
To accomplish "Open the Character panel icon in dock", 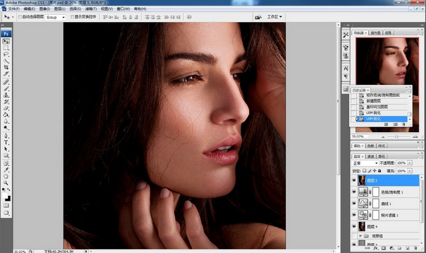I will coord(346,68).
